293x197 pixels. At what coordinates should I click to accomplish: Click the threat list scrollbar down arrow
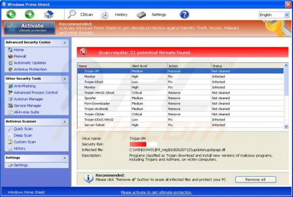[x=286, y=127]
